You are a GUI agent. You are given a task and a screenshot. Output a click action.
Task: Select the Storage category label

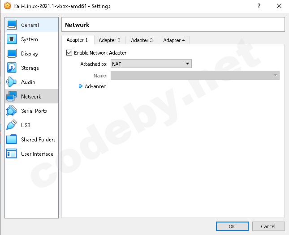(x=30, y=68)
